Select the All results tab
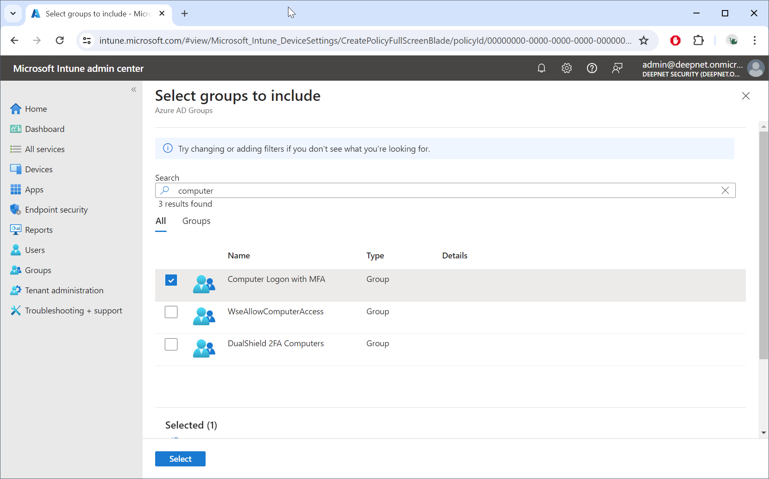Screen dimensions: 769x479 161,221
